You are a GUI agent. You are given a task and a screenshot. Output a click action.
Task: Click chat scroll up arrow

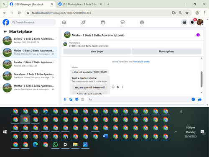(x=201, y=58)
